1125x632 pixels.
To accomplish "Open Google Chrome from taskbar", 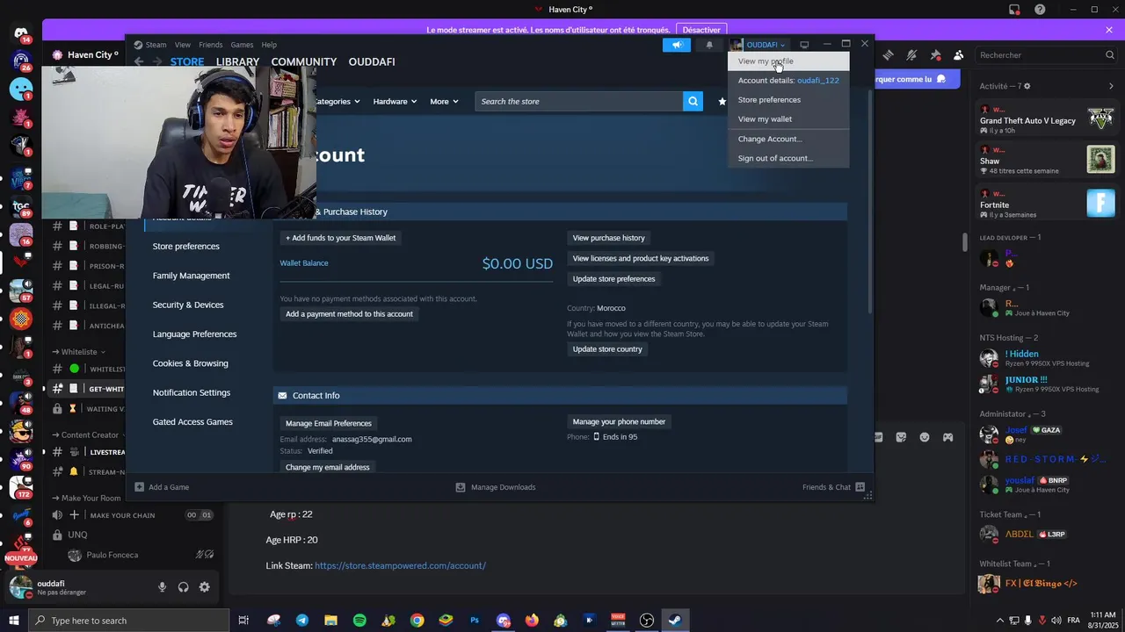I will [417, 621].
